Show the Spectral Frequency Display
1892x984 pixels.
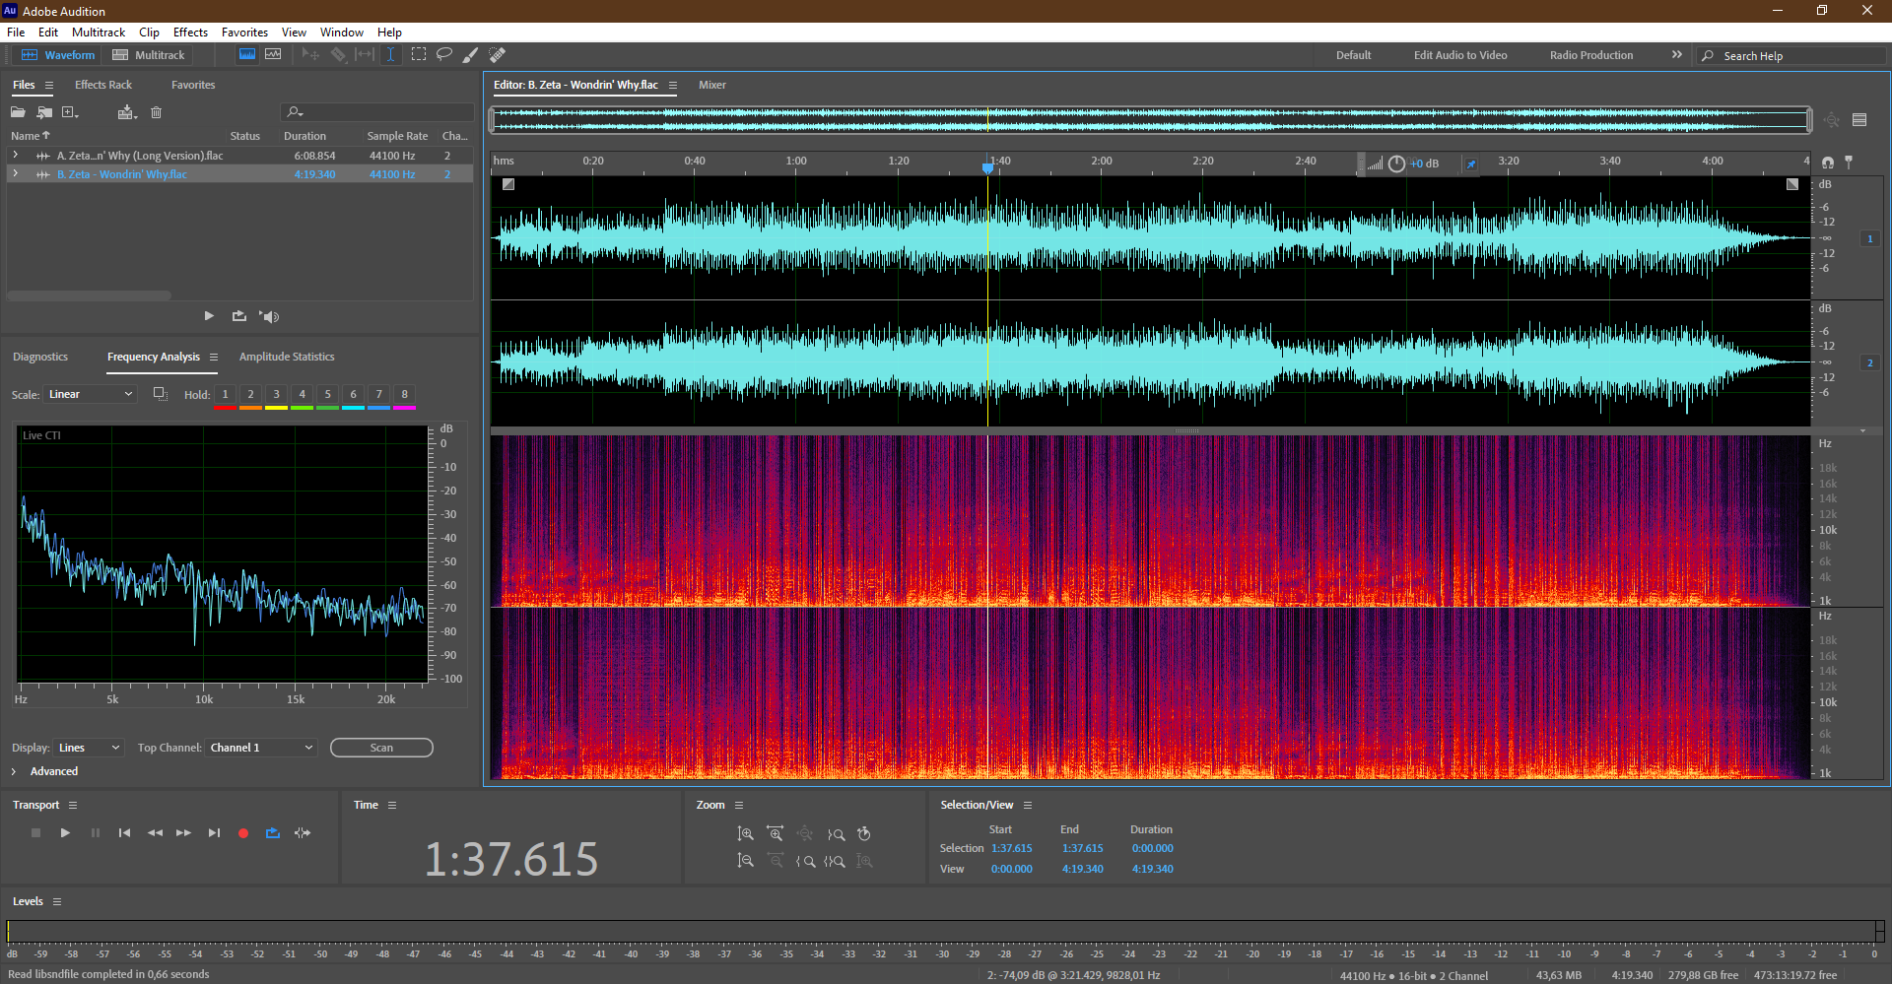click(x=247, y=55)
